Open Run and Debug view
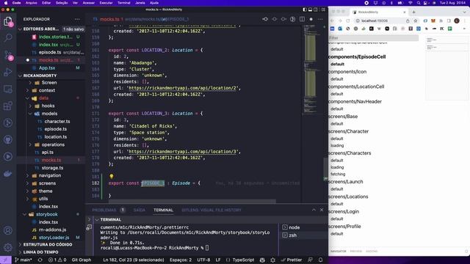The image size is (470, 264). tap(8, 72)
